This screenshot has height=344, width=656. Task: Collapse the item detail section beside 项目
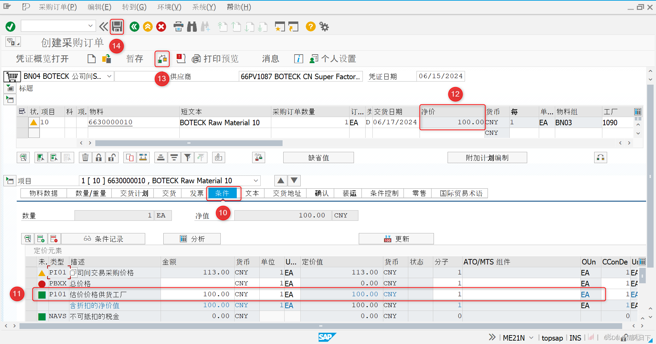pyautogui.click(x=10, y=181)
